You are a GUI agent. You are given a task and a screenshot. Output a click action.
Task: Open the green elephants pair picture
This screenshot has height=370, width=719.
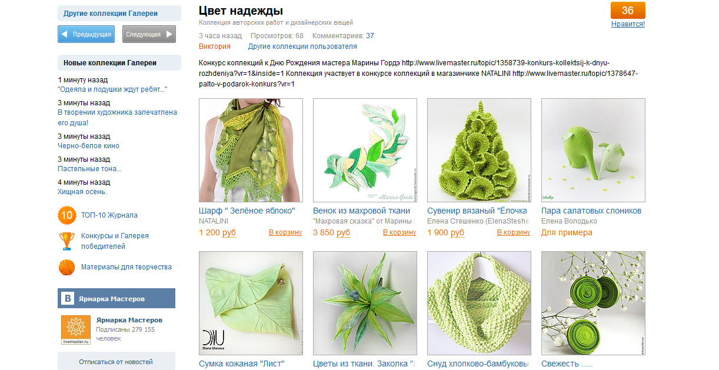pos(593,151)
